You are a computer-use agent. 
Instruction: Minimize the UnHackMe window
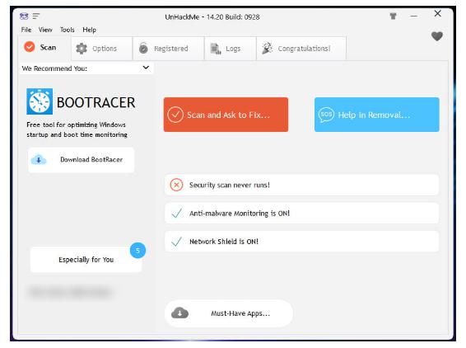point(413,16)
